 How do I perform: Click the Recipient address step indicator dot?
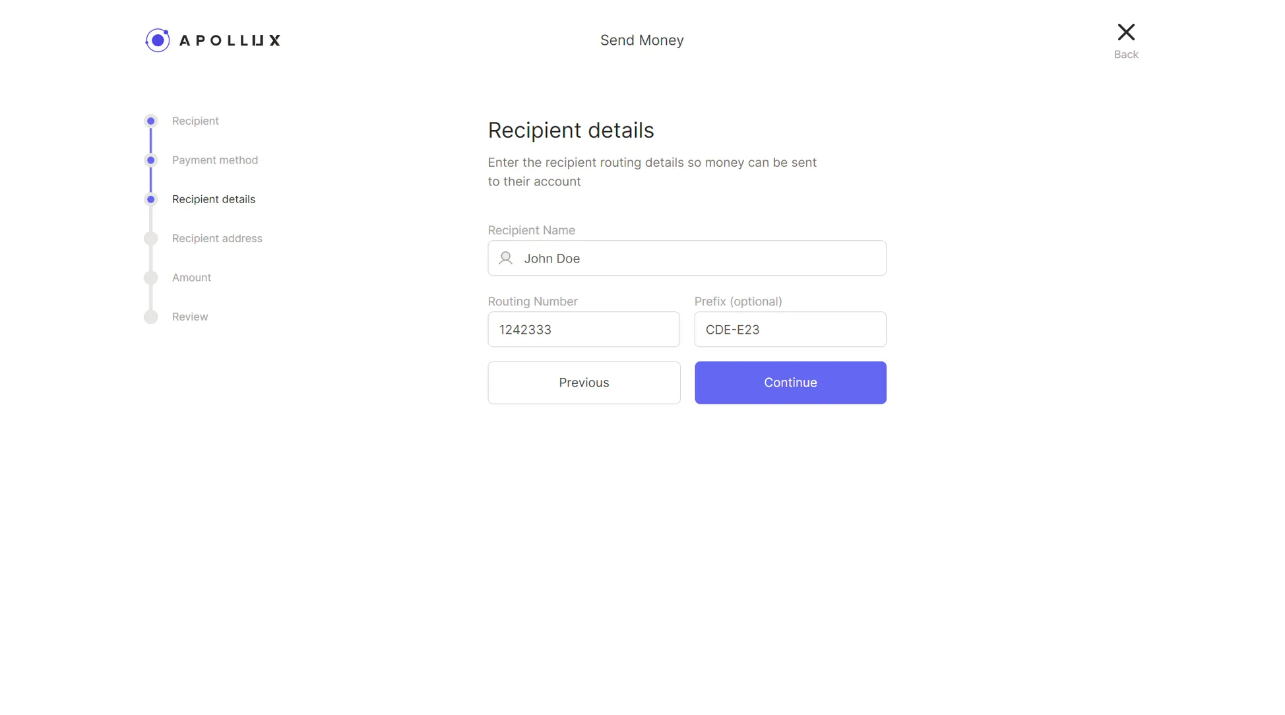tap(151, 237)
